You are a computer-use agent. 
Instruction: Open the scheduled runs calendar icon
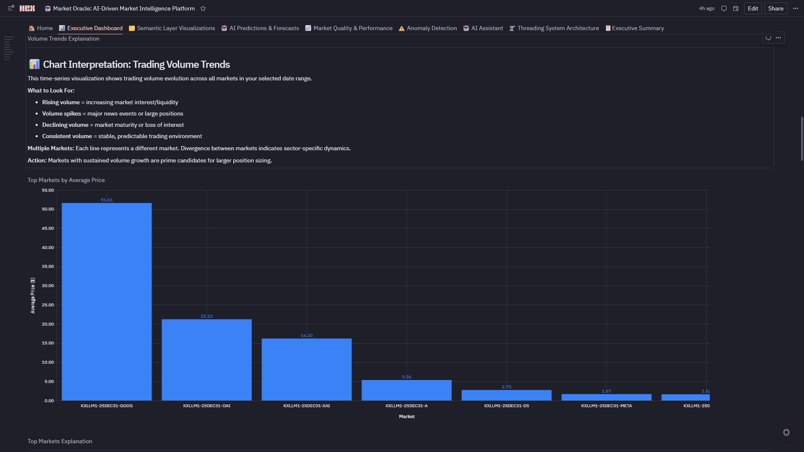coord(736,8)
